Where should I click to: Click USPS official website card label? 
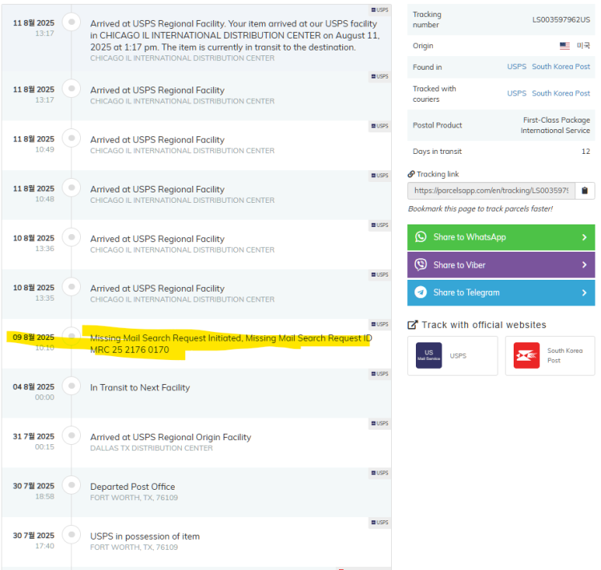[458, 356]
